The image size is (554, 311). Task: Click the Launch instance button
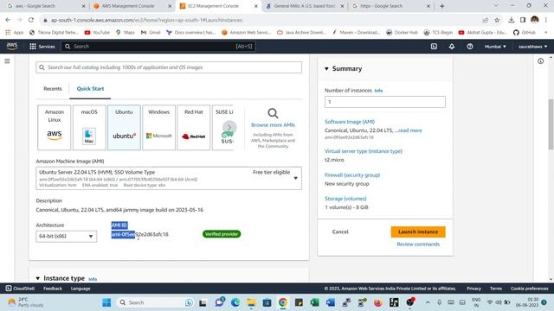coord(418,232)
